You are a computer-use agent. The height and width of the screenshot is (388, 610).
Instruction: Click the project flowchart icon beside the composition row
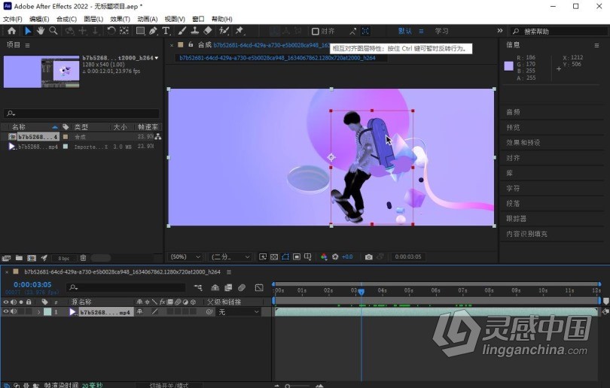coord(157,137)
